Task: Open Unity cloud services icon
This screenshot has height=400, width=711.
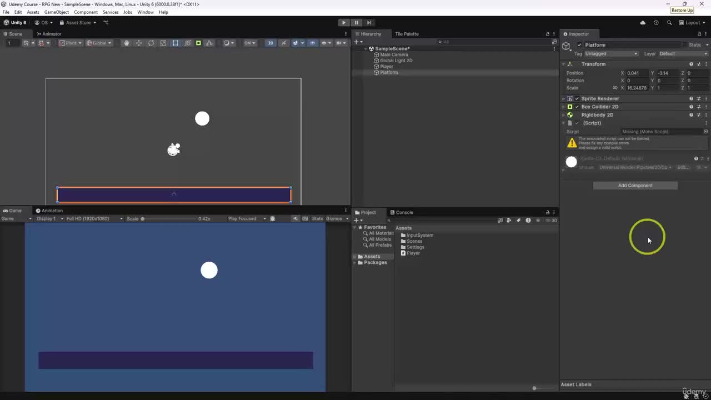Action: [643, 23]
